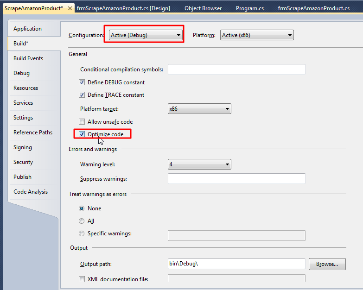Click the Browse... button
The height and width of the screenshot is (290, 363).
(327, 264)
